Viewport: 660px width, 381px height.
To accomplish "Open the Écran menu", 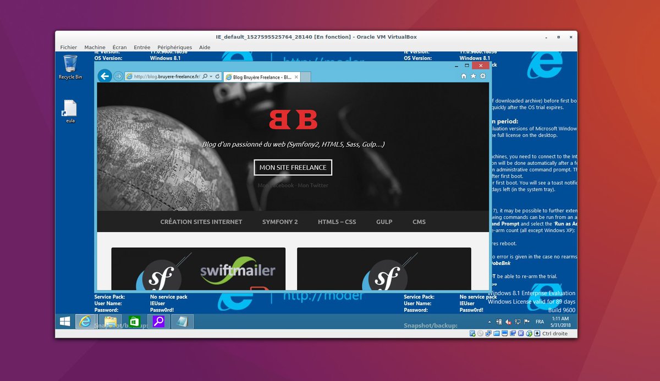I will (x=119, y=47).
